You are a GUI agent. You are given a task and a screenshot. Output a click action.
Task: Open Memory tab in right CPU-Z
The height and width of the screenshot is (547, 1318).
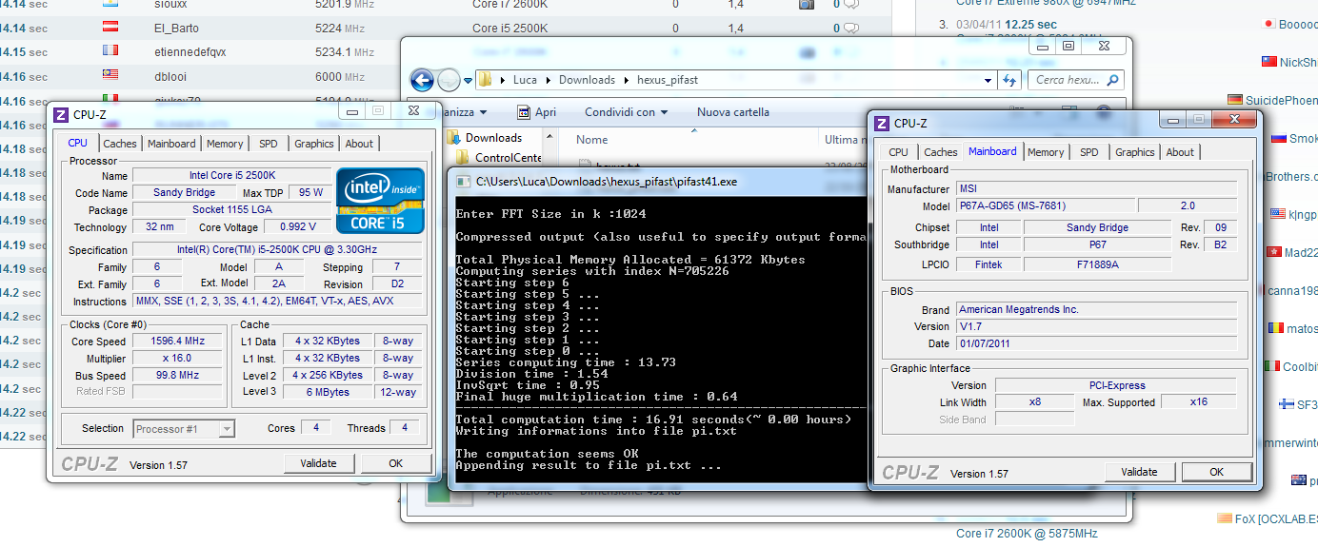point(1046,152)
